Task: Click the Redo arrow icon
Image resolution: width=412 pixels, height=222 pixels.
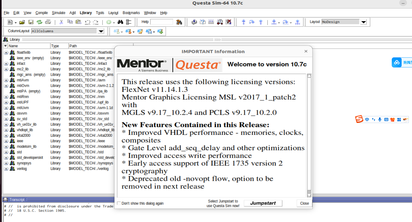Action: click(96, 22)
